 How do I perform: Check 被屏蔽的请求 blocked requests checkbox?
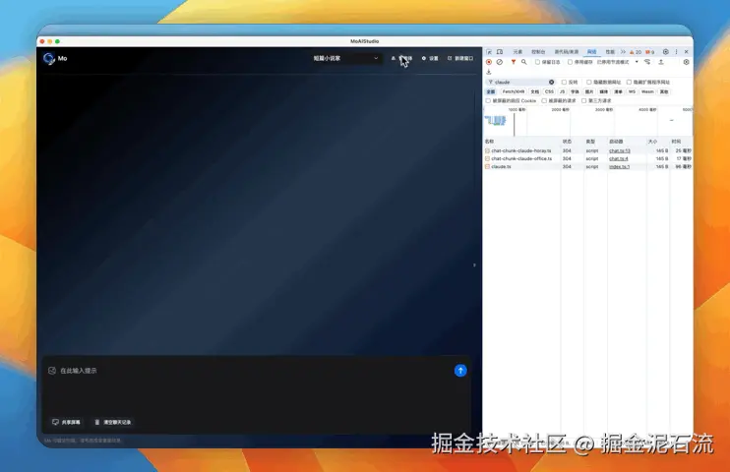(x=544, y=100)
